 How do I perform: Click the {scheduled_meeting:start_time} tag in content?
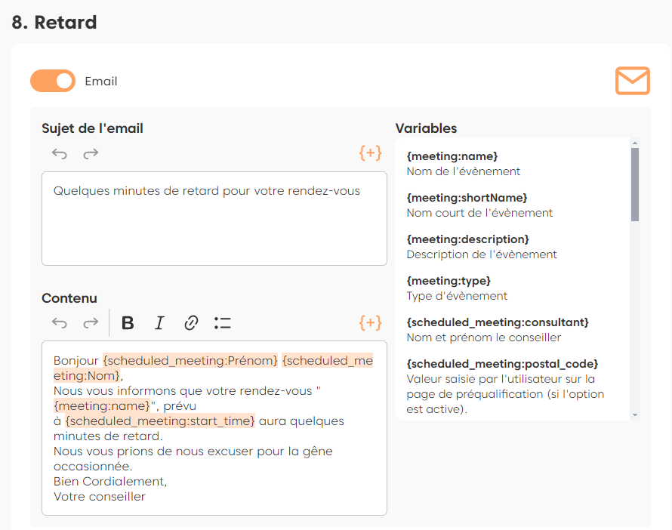point(160,421)
